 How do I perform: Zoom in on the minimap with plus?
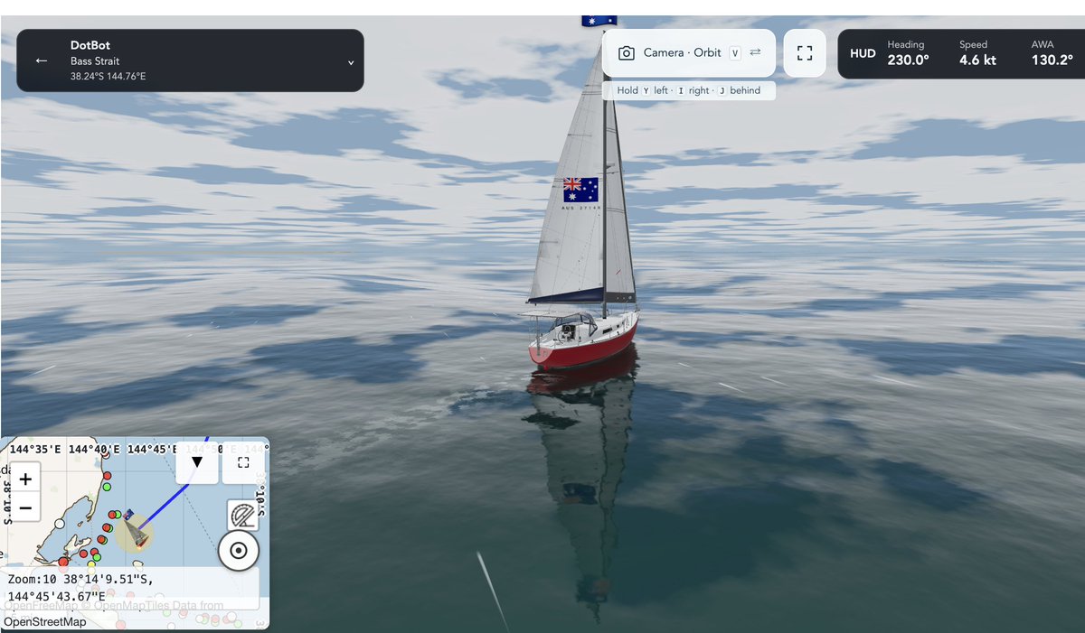point(25,479)
